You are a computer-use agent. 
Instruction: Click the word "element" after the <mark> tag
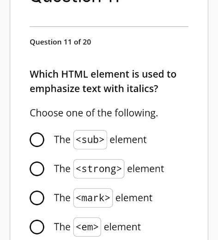point(134,198)
